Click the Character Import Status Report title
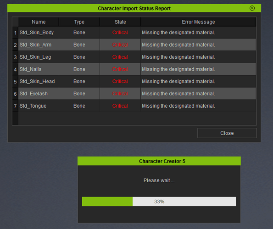273x229 pixels. point(134,8)
